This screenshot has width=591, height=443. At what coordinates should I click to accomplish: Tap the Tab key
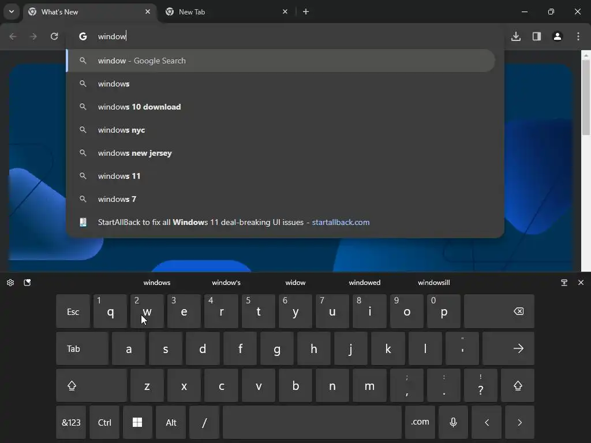pos(82,348)
